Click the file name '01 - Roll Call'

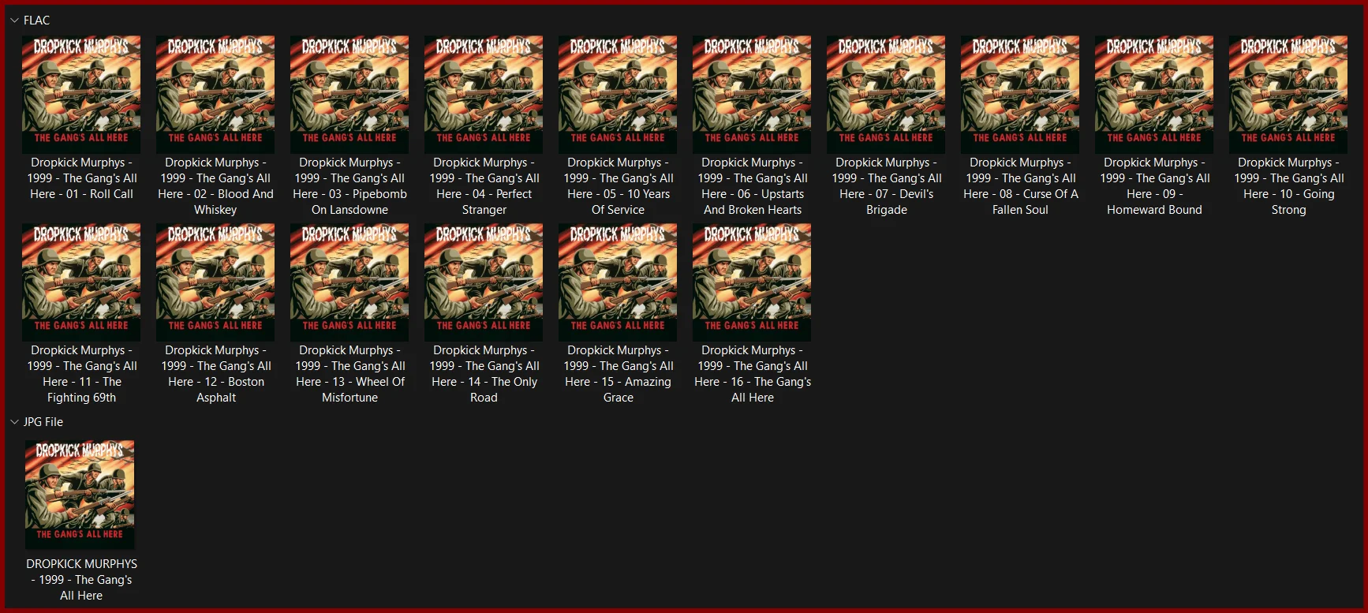(81, 178)
